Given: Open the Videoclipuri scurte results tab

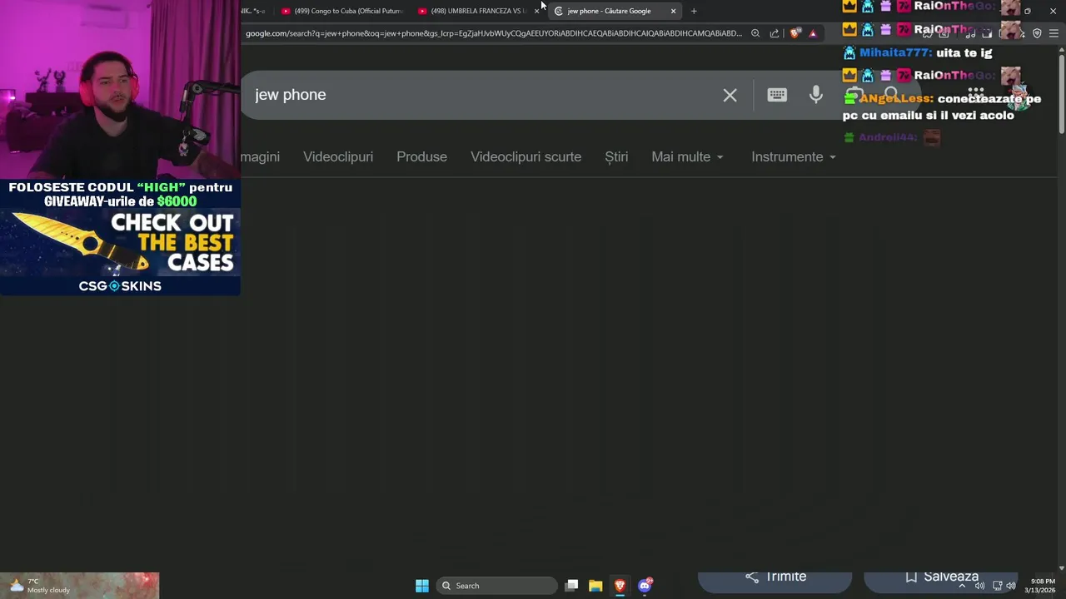Looking at the screenshot, I should coord(526,156).
